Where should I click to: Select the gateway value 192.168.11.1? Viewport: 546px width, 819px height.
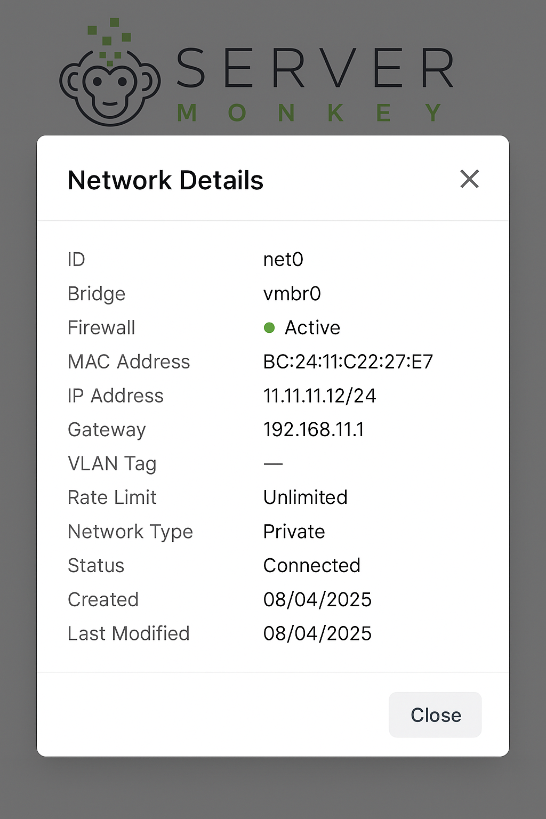(x=314, y=430)
